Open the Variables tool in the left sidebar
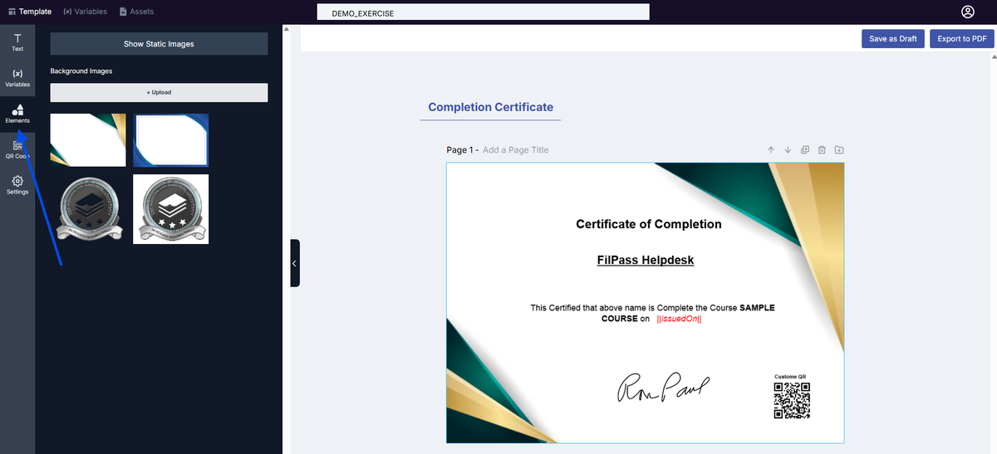This screenshot has width=997, height=454. [17, 78]
